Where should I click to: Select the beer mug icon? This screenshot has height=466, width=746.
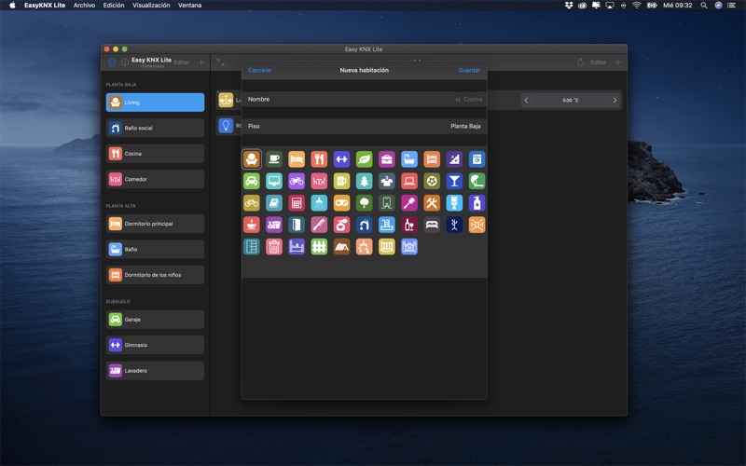[x=341, y=181]
